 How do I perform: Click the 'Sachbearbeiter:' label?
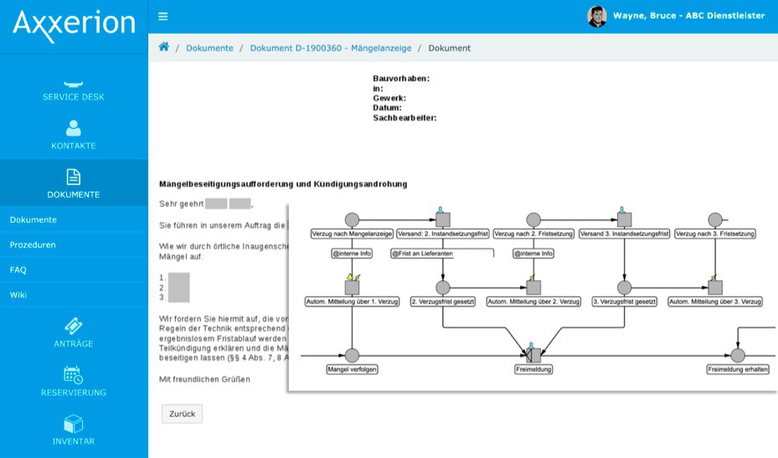click(x=404, y=118)
